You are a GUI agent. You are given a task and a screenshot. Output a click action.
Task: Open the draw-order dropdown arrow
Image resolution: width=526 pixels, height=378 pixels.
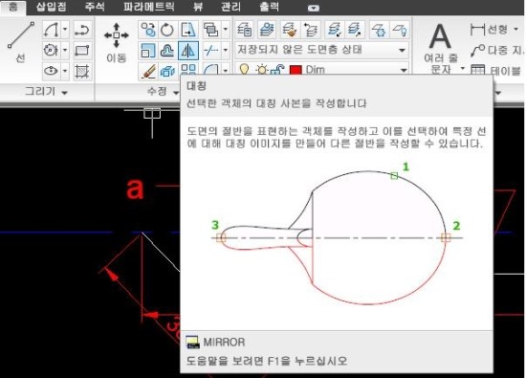click(x=226, y=30)
